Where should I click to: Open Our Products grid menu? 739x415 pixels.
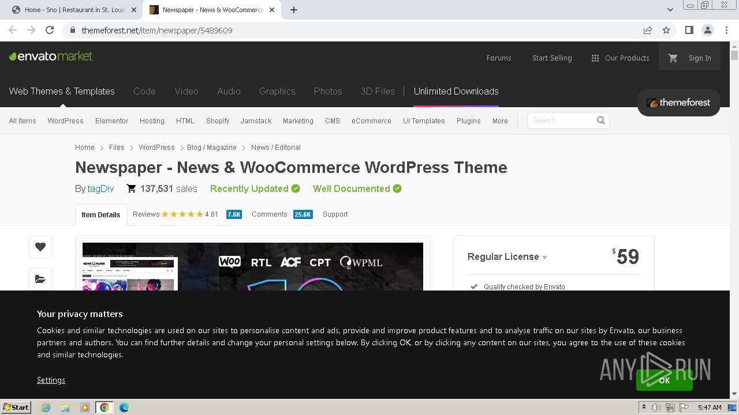pos(621,58)
